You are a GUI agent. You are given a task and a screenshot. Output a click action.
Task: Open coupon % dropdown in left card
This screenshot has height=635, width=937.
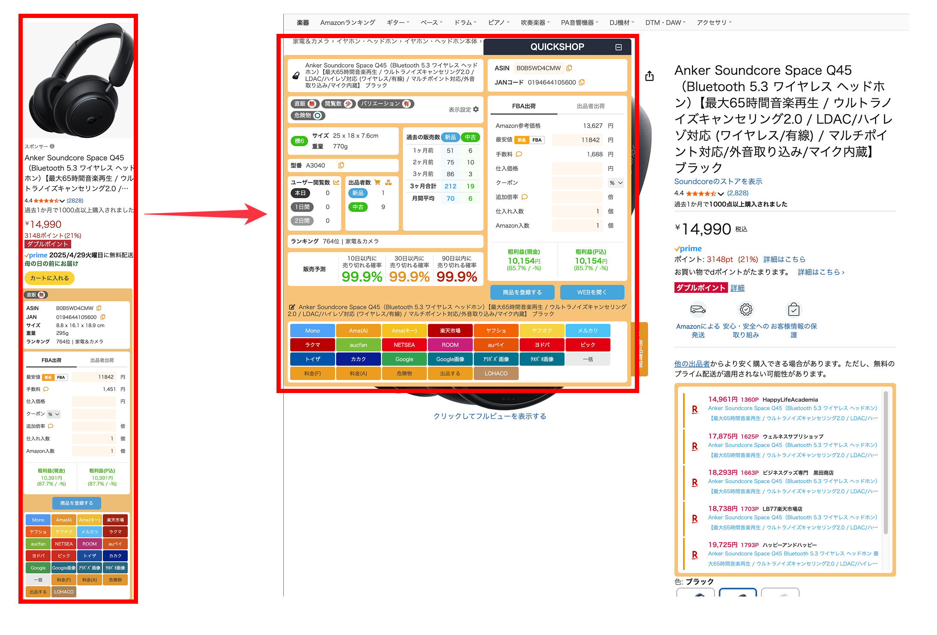click(54, 414)
